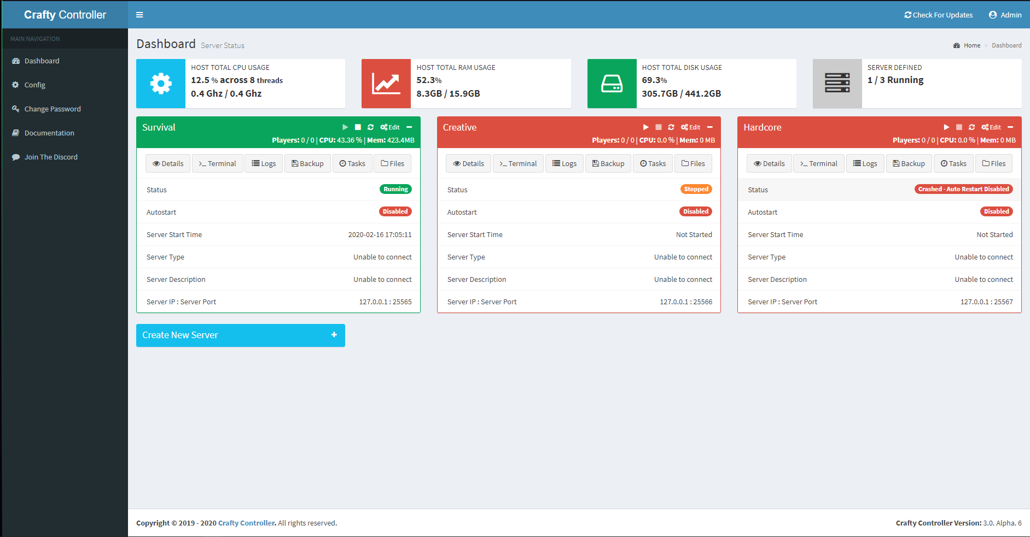The image size is (1030, 537).
Task: Navigate to Change Password in the sidebar
Action: pos(52,108)
